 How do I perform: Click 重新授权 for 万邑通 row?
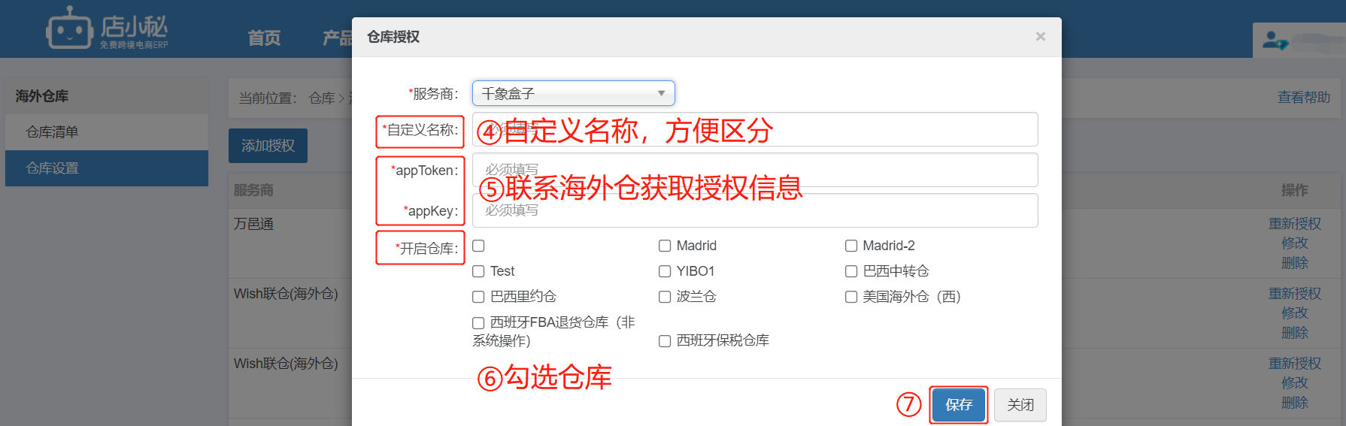pyautogui.click(x=1295, y=224)
